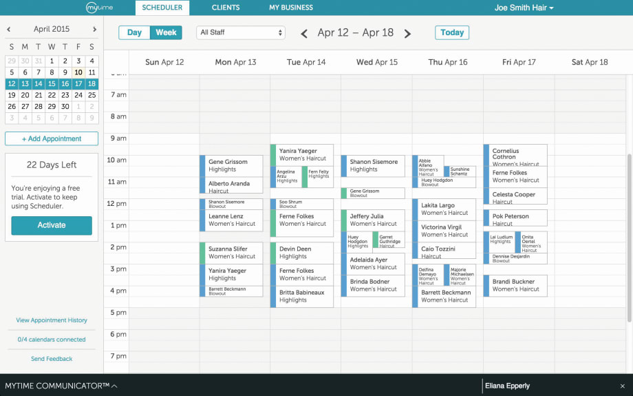Select April 30 in mini calendar

[x=65, y=106]
